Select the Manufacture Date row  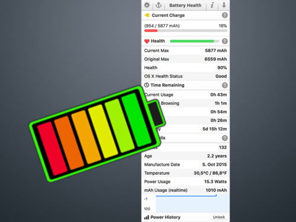pyautogui.click(x=185, y=165)
